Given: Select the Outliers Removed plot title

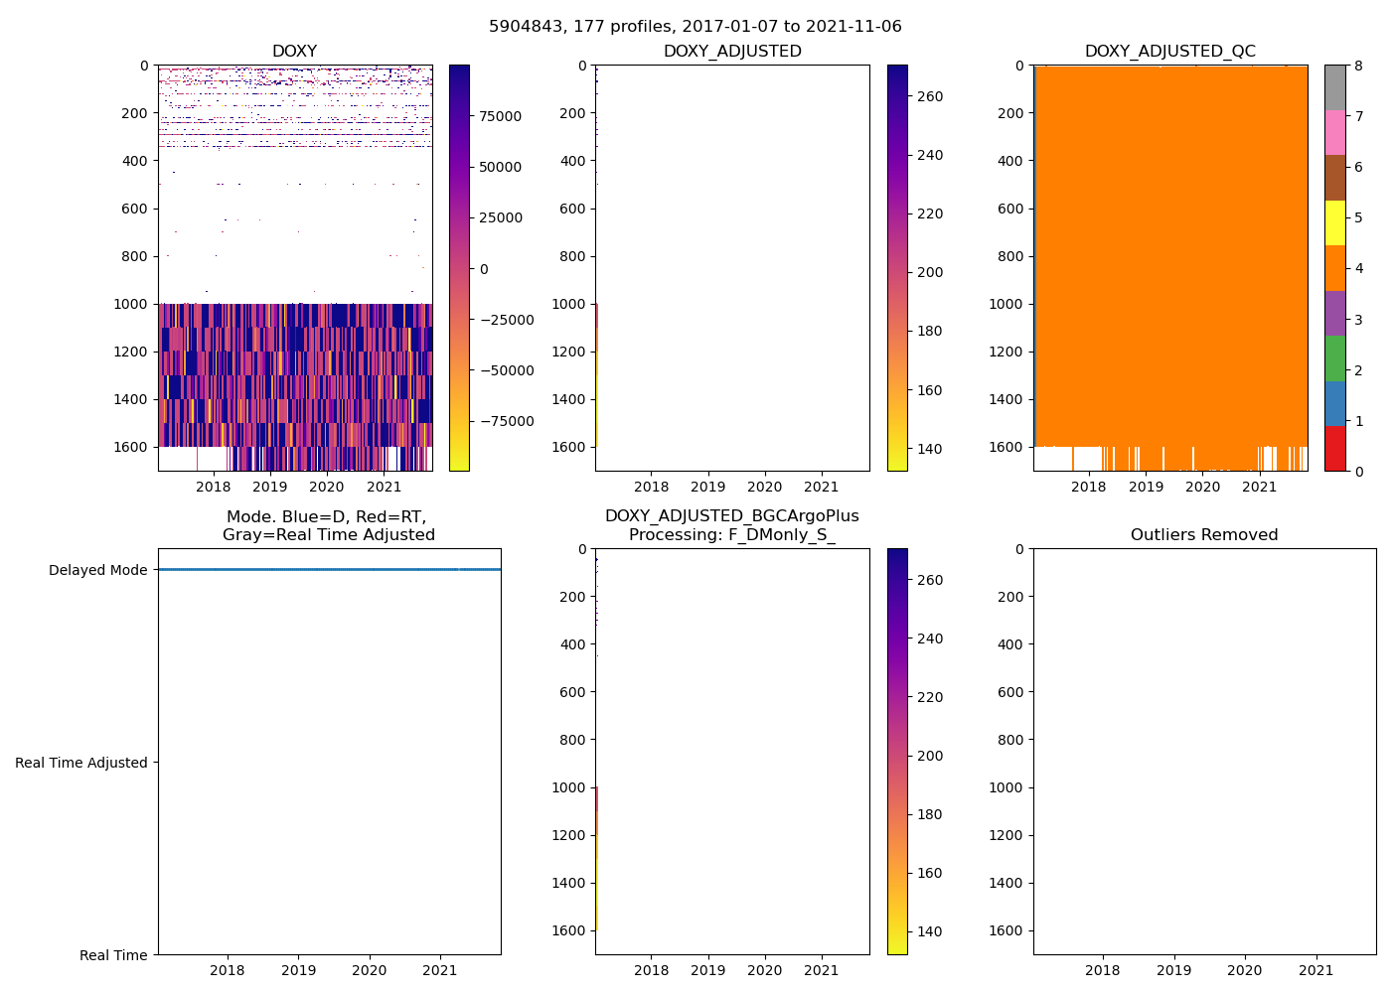Looking at the screenshot, I should click(x=1203, y=535).
